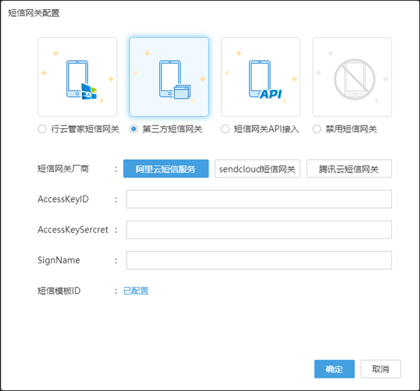
Task: Focus the AccessKeyID input field
Action: (x=258, y=200)
